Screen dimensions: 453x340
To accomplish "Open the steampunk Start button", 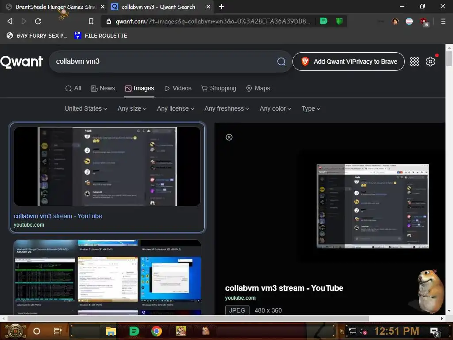I will [x=15, y=331].
